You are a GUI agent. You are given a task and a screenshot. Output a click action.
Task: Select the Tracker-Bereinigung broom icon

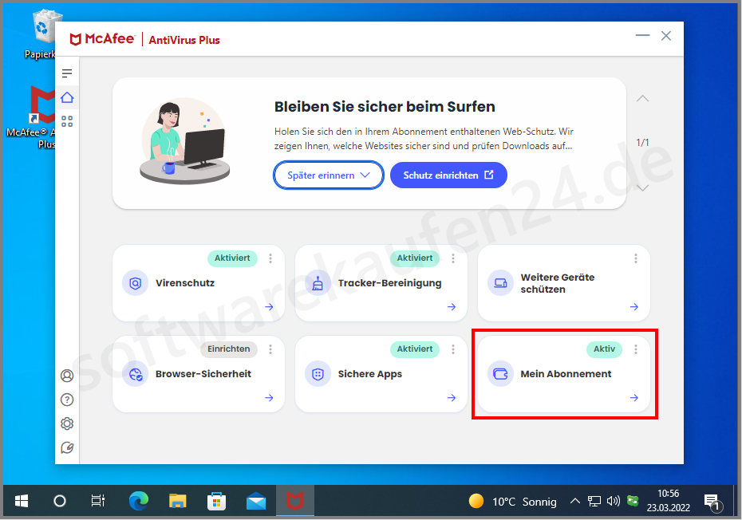pyautogui.click(x=318, y=282)
